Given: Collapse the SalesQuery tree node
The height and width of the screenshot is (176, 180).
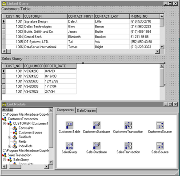Looking at the screenshot, I should pyautogui.click(x=4, y=160).
